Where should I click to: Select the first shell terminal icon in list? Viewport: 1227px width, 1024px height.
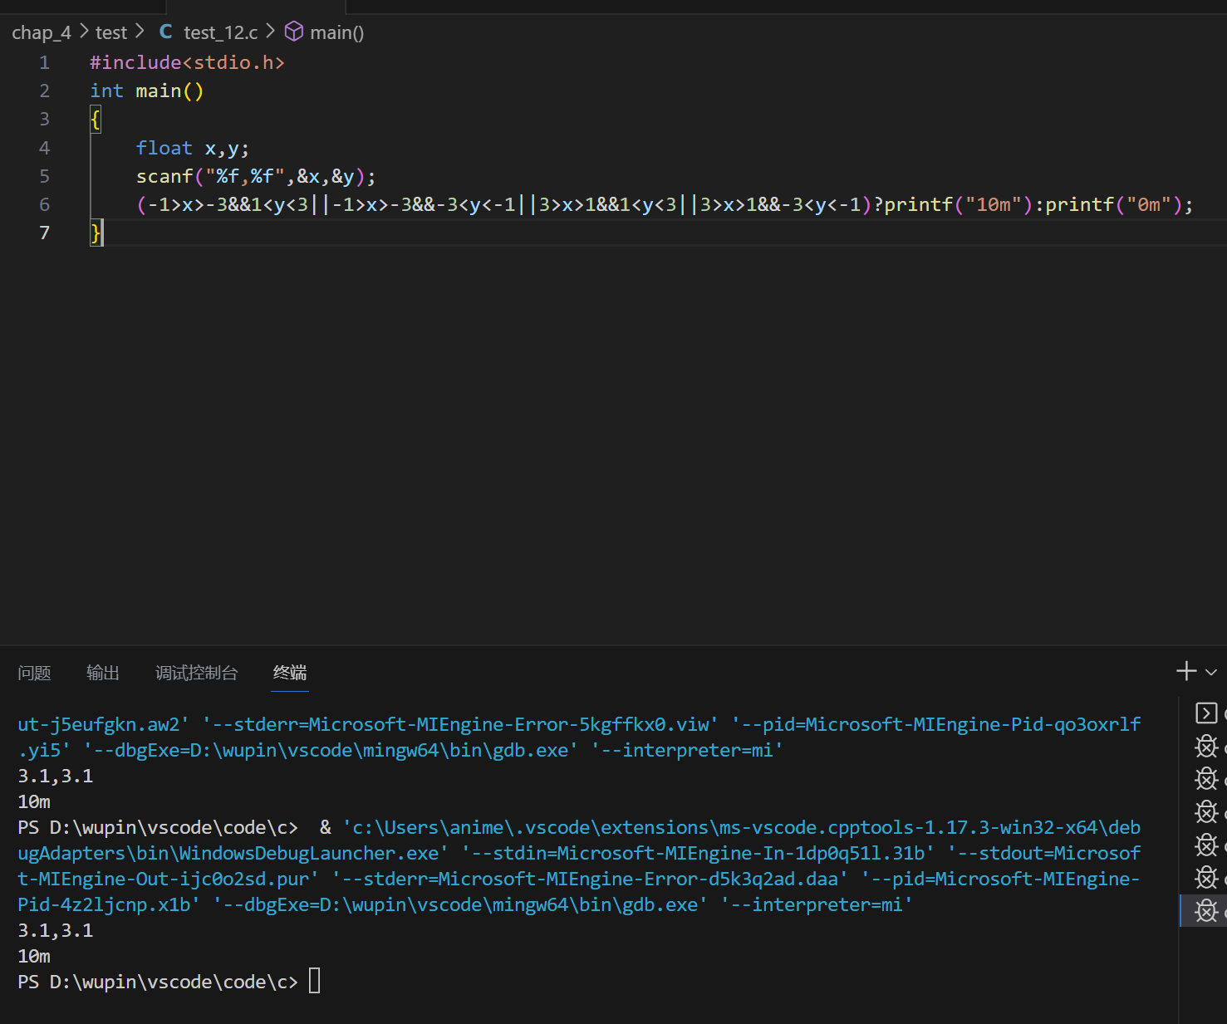[1205, 713]
